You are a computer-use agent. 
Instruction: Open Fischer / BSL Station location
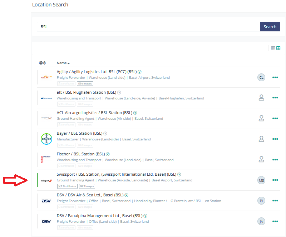(x=81, y=154)
